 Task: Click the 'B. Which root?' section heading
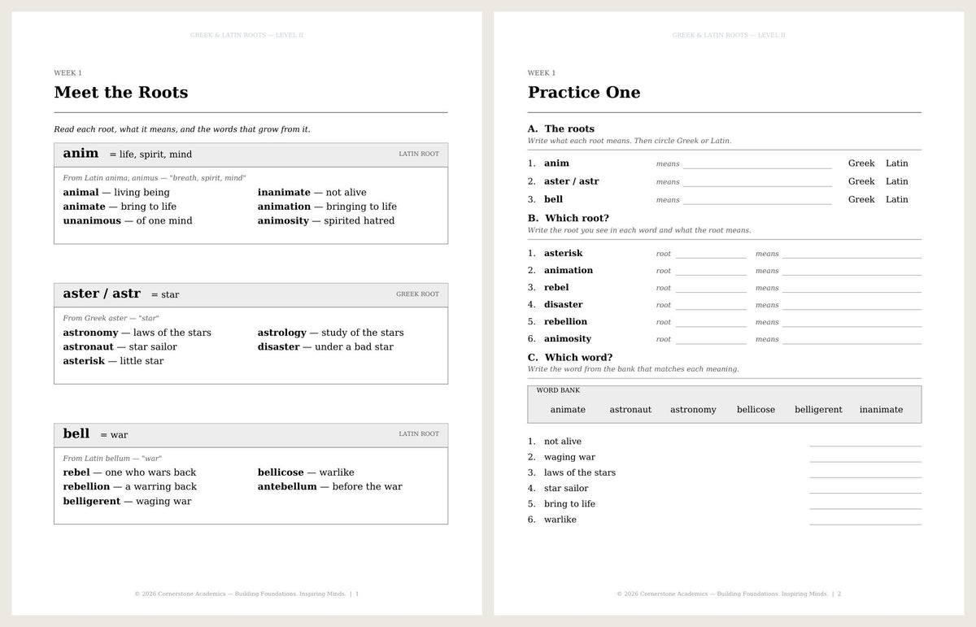(569, 219)
